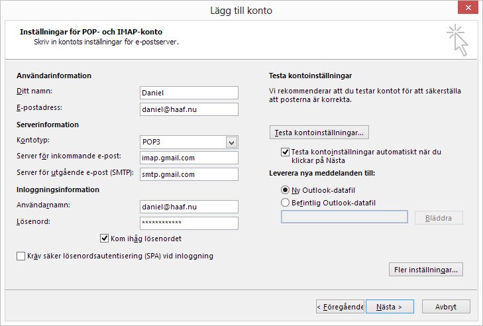This screenshot has height=326, width=483.
Task: Click the outgoing SMTP server field
Action: click(189, 174)
